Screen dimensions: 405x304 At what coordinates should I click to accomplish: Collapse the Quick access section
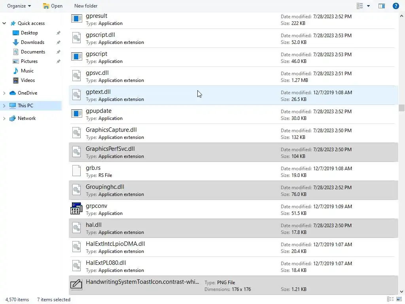point(4,23)
